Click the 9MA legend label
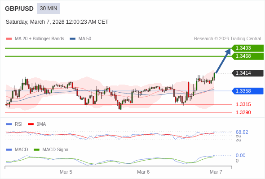This screenshot has width=265, height=179. pyautogui.click(x=41, y=124)
